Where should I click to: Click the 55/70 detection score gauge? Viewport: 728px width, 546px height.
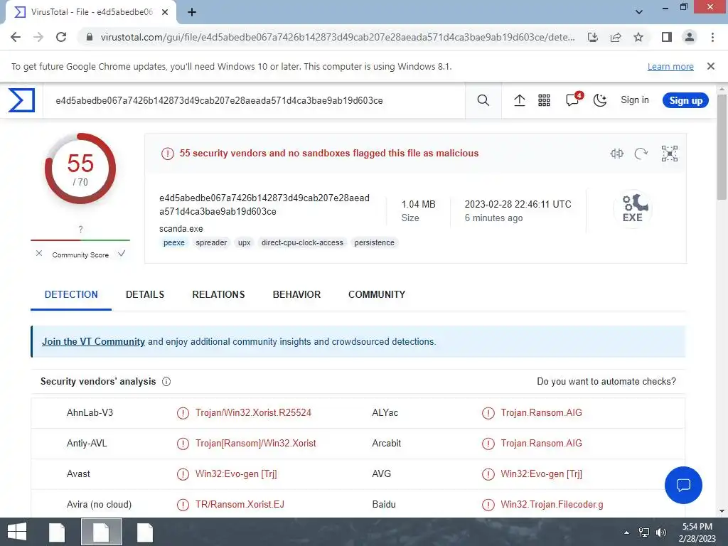tap(80, 168)
